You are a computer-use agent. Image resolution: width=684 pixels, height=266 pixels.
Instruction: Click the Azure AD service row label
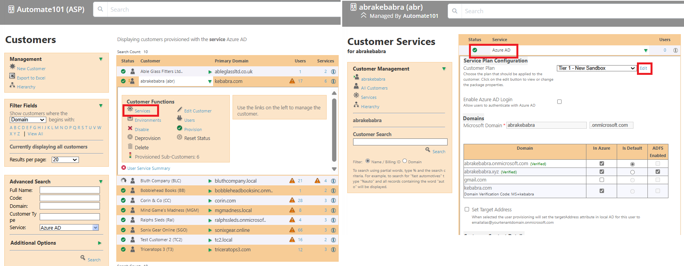(501, 50)
